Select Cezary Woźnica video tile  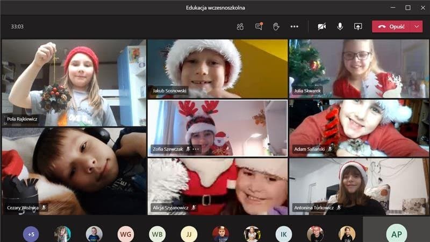pos(74,171)
